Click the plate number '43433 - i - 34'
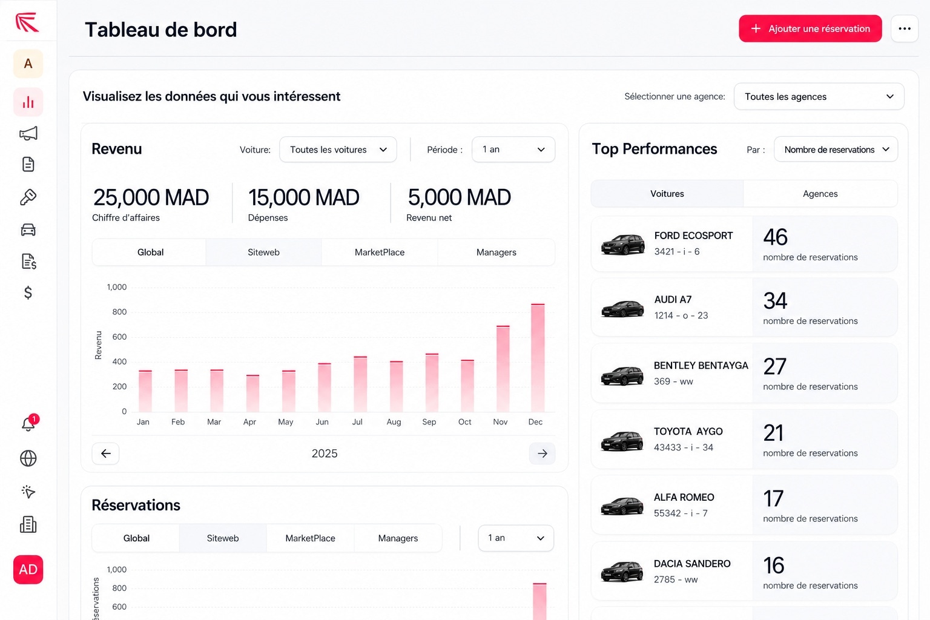The height and width of the screenshot is (620, 930). click(684, 447)
